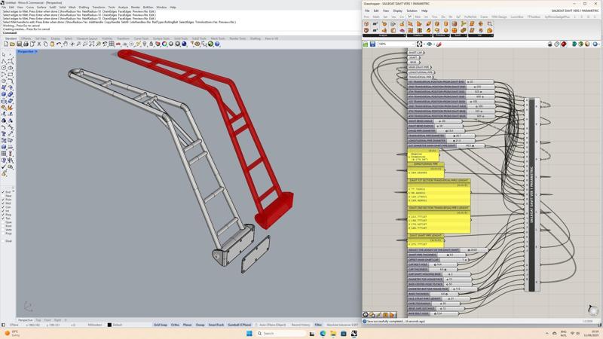This screenshot has width=603, height=339.
Task: Open the document name dropdown at Grasshopper top right
Action: pos(575,11)
